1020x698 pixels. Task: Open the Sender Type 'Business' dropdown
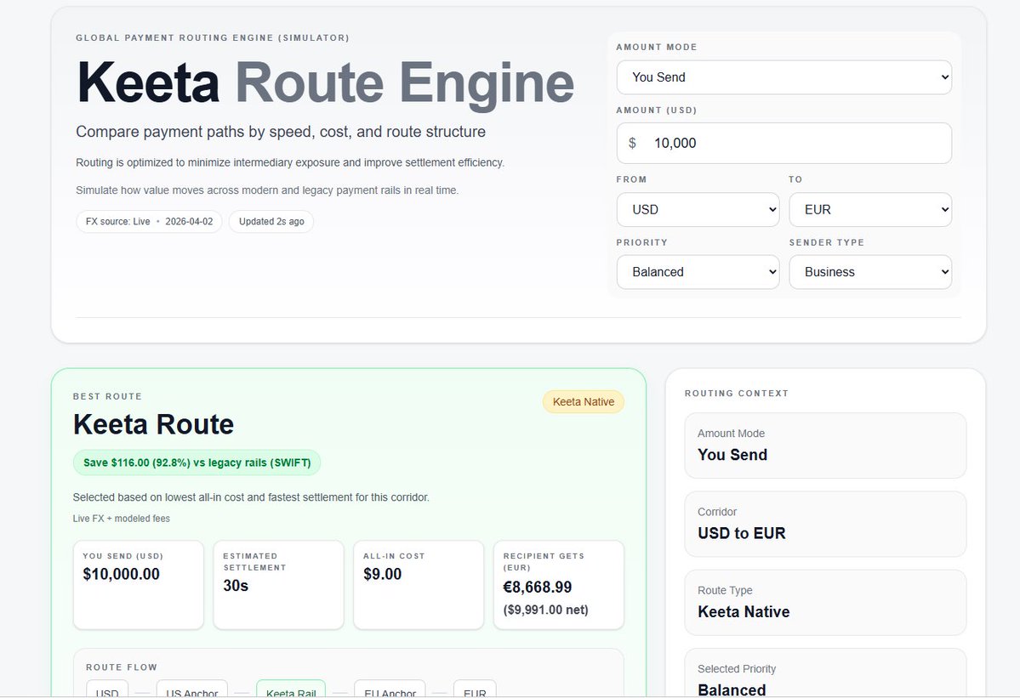[870, 272]
